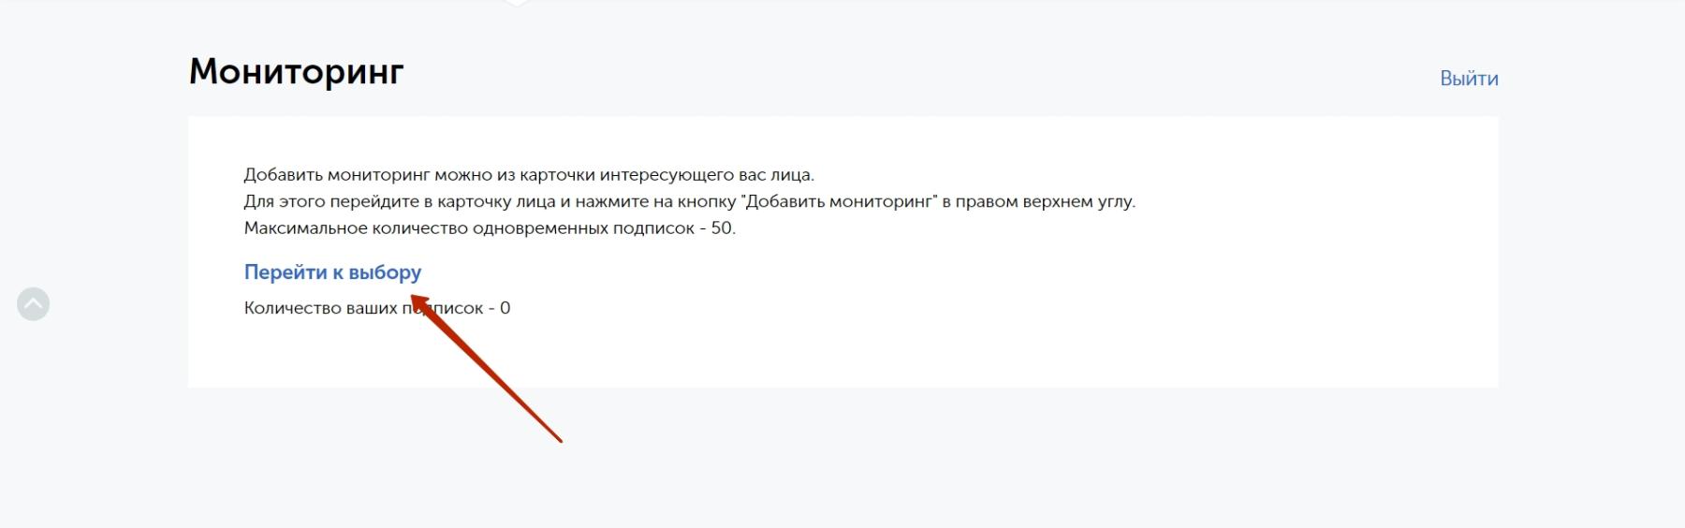Click the Мониторинг page heading
This screenshot has width=1685, height=528.
click(x=296, y=71)
